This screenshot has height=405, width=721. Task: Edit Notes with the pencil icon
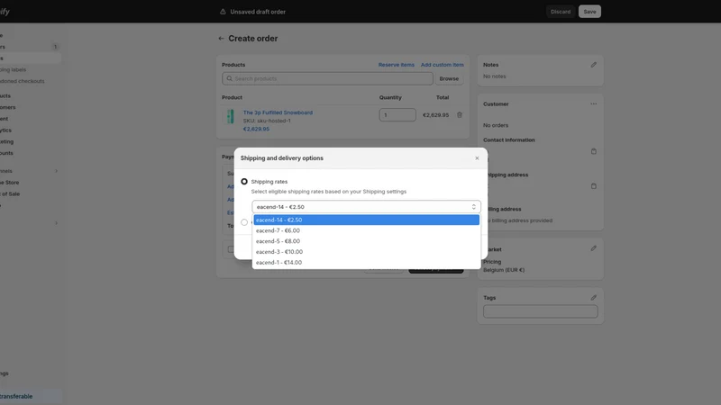click(594, 65)
